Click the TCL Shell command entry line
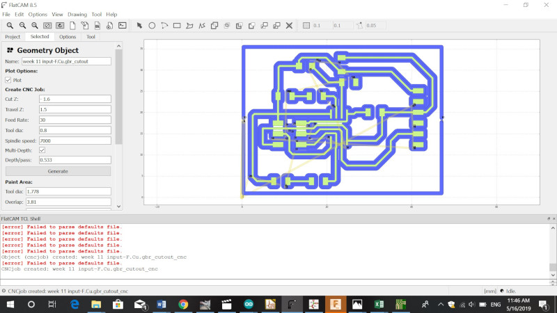 pos(274,282)
